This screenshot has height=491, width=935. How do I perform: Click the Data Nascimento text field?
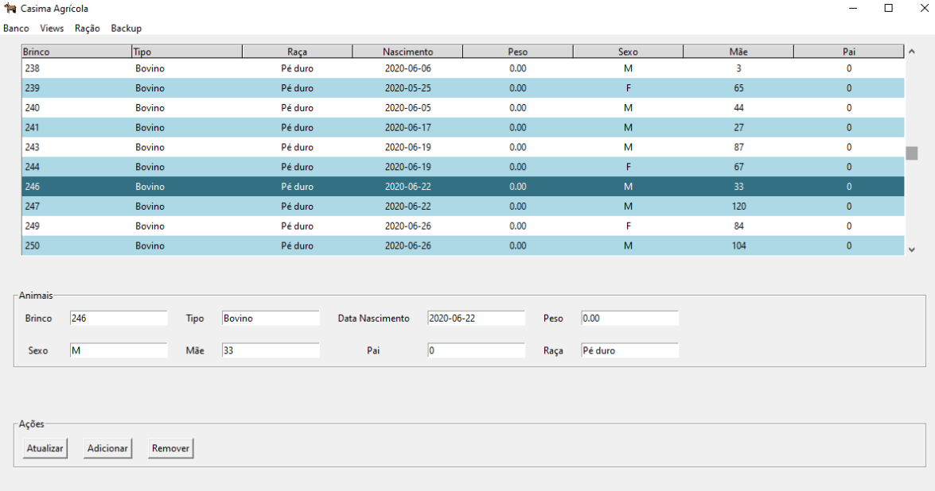[x=476, y=319]
